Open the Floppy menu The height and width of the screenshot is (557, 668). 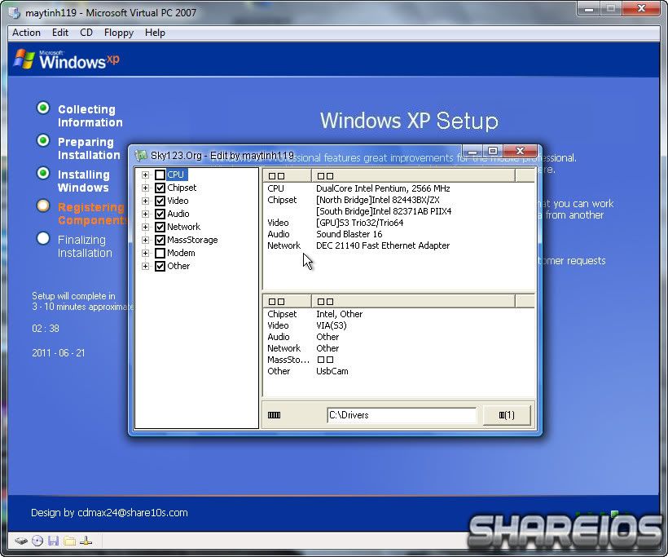point(119,33)
